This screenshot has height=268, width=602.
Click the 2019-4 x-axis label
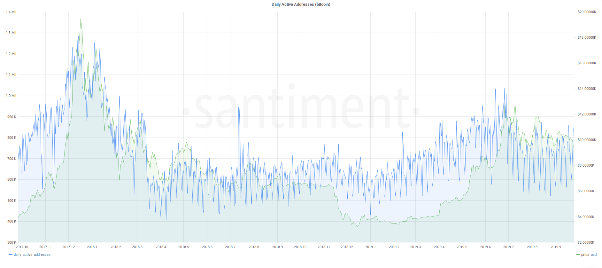point(439,247)
